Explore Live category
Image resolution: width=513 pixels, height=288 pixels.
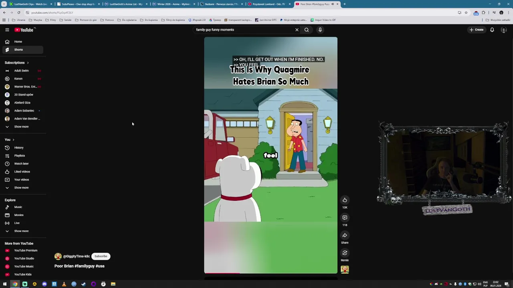tap(22, 223)
